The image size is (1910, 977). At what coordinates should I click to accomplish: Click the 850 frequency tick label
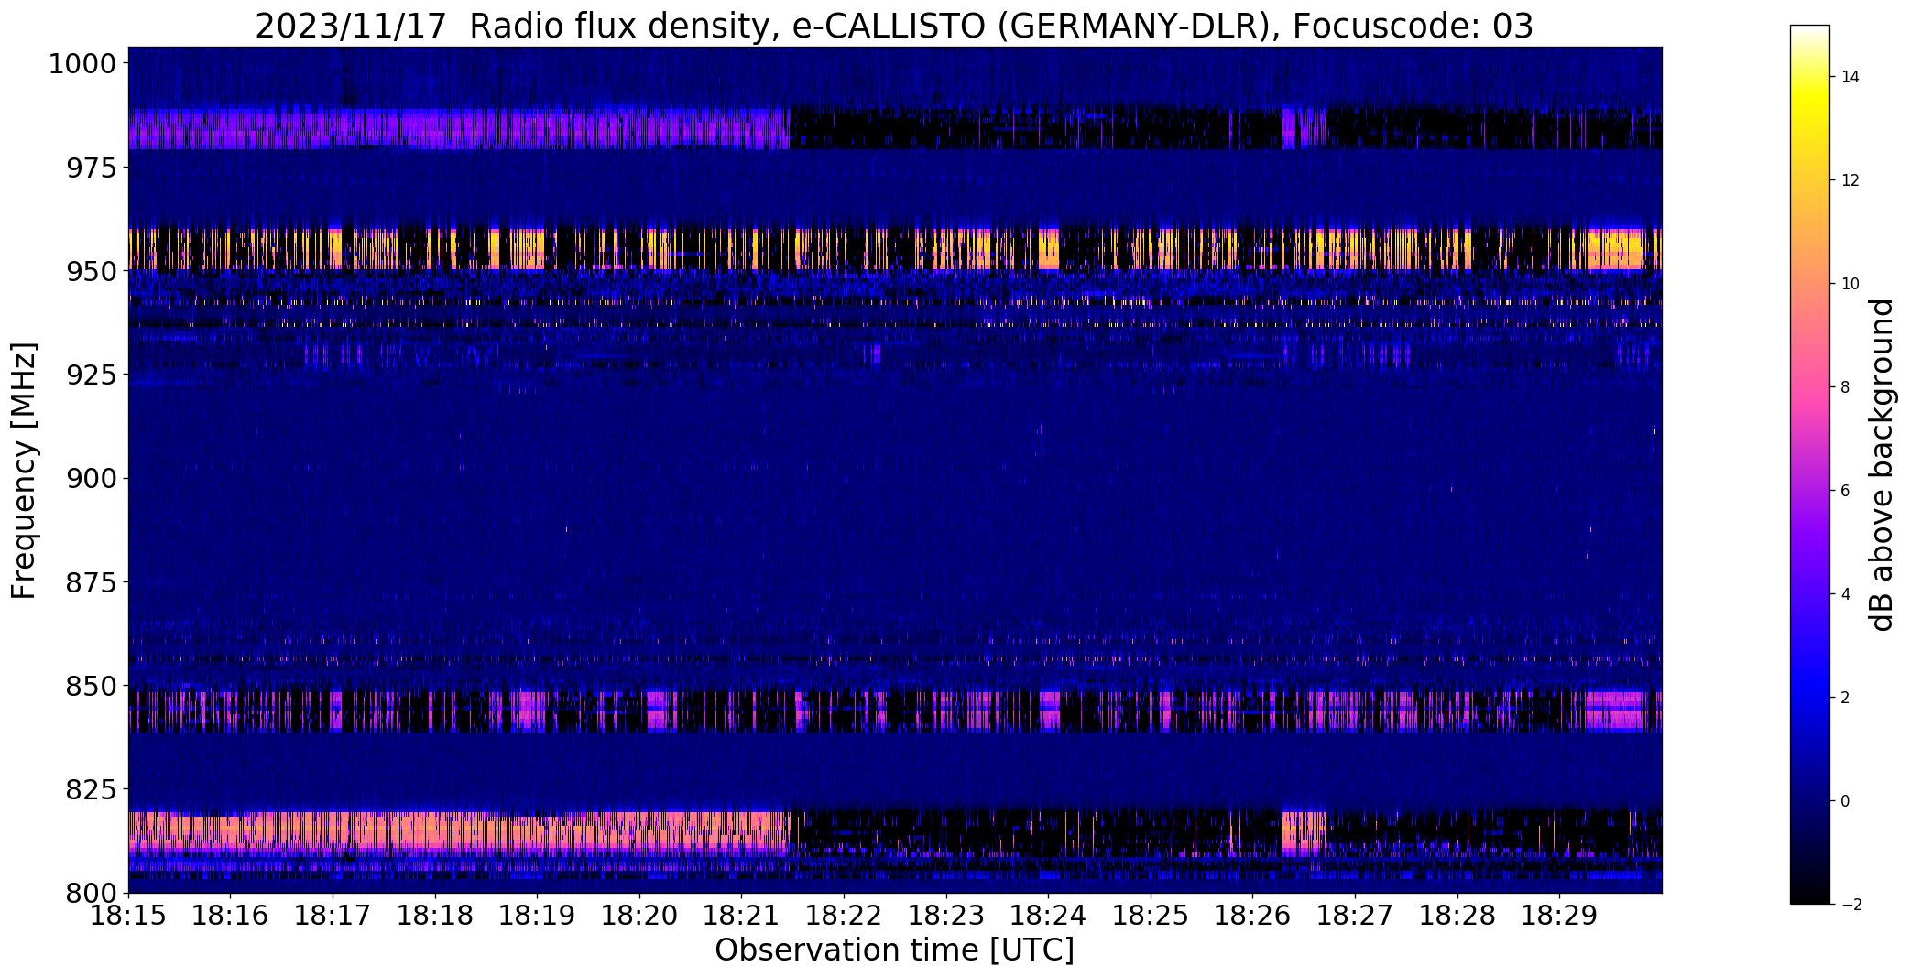tap(91, 686)
